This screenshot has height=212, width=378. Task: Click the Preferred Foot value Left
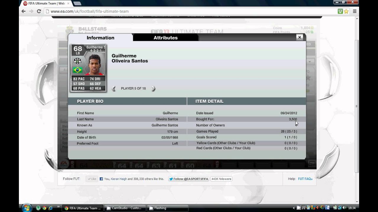175,144
